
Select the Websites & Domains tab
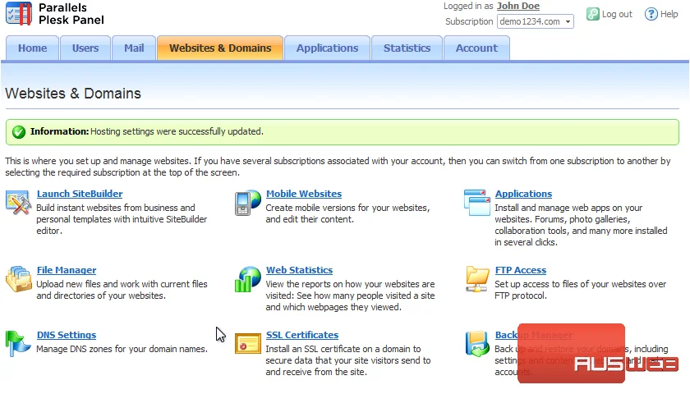point(220,48)
